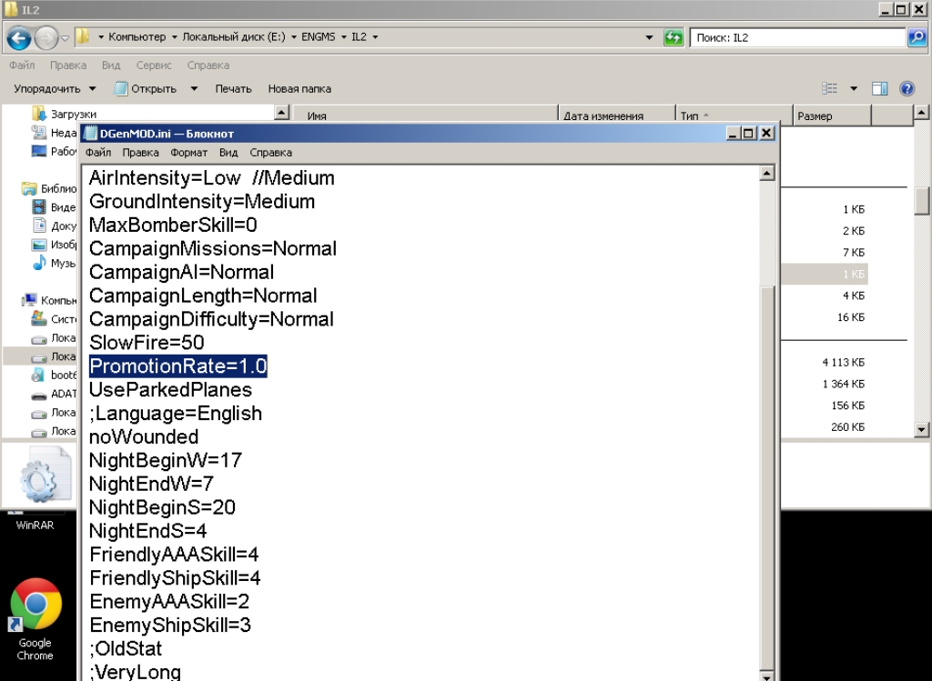Click 'Печать' in Explorer toolbar

click(233, 89)
